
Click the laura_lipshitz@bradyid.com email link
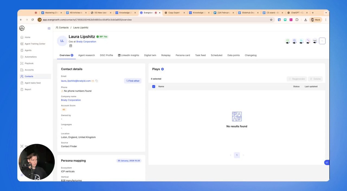coord(76,81)
